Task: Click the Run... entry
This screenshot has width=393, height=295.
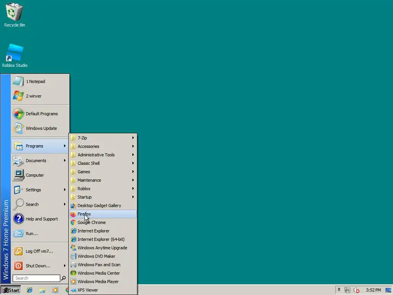Action: pyautogui.click(x=40, y=234)
